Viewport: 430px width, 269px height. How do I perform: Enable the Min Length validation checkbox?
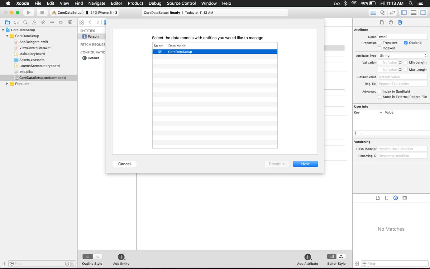406,62
